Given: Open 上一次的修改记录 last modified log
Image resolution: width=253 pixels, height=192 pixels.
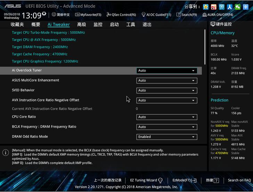Looking at the screenshot, I should point(108,180).
